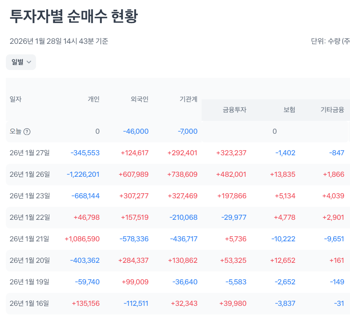
Task: Click the 26년 1월 26일 row date
Action: (x=30, y=174)
